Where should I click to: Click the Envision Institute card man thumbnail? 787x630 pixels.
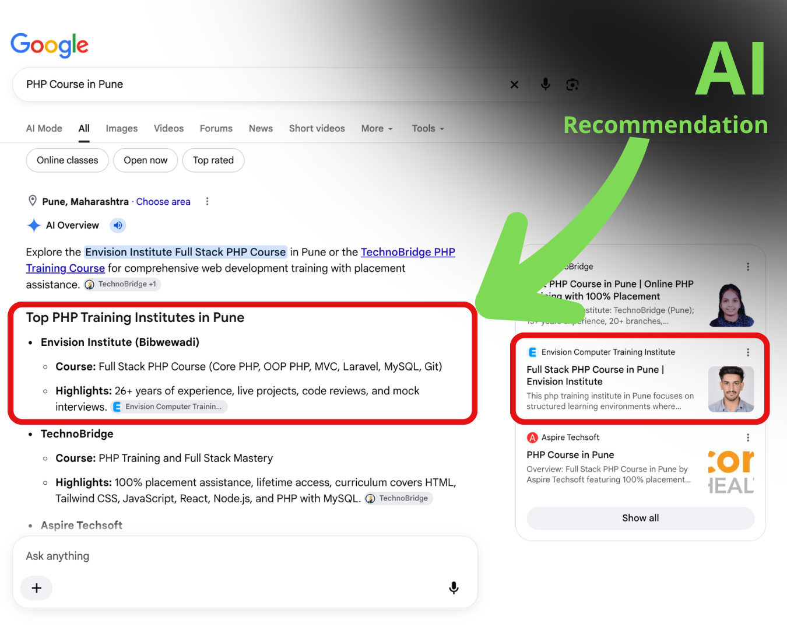pos(731,389)
